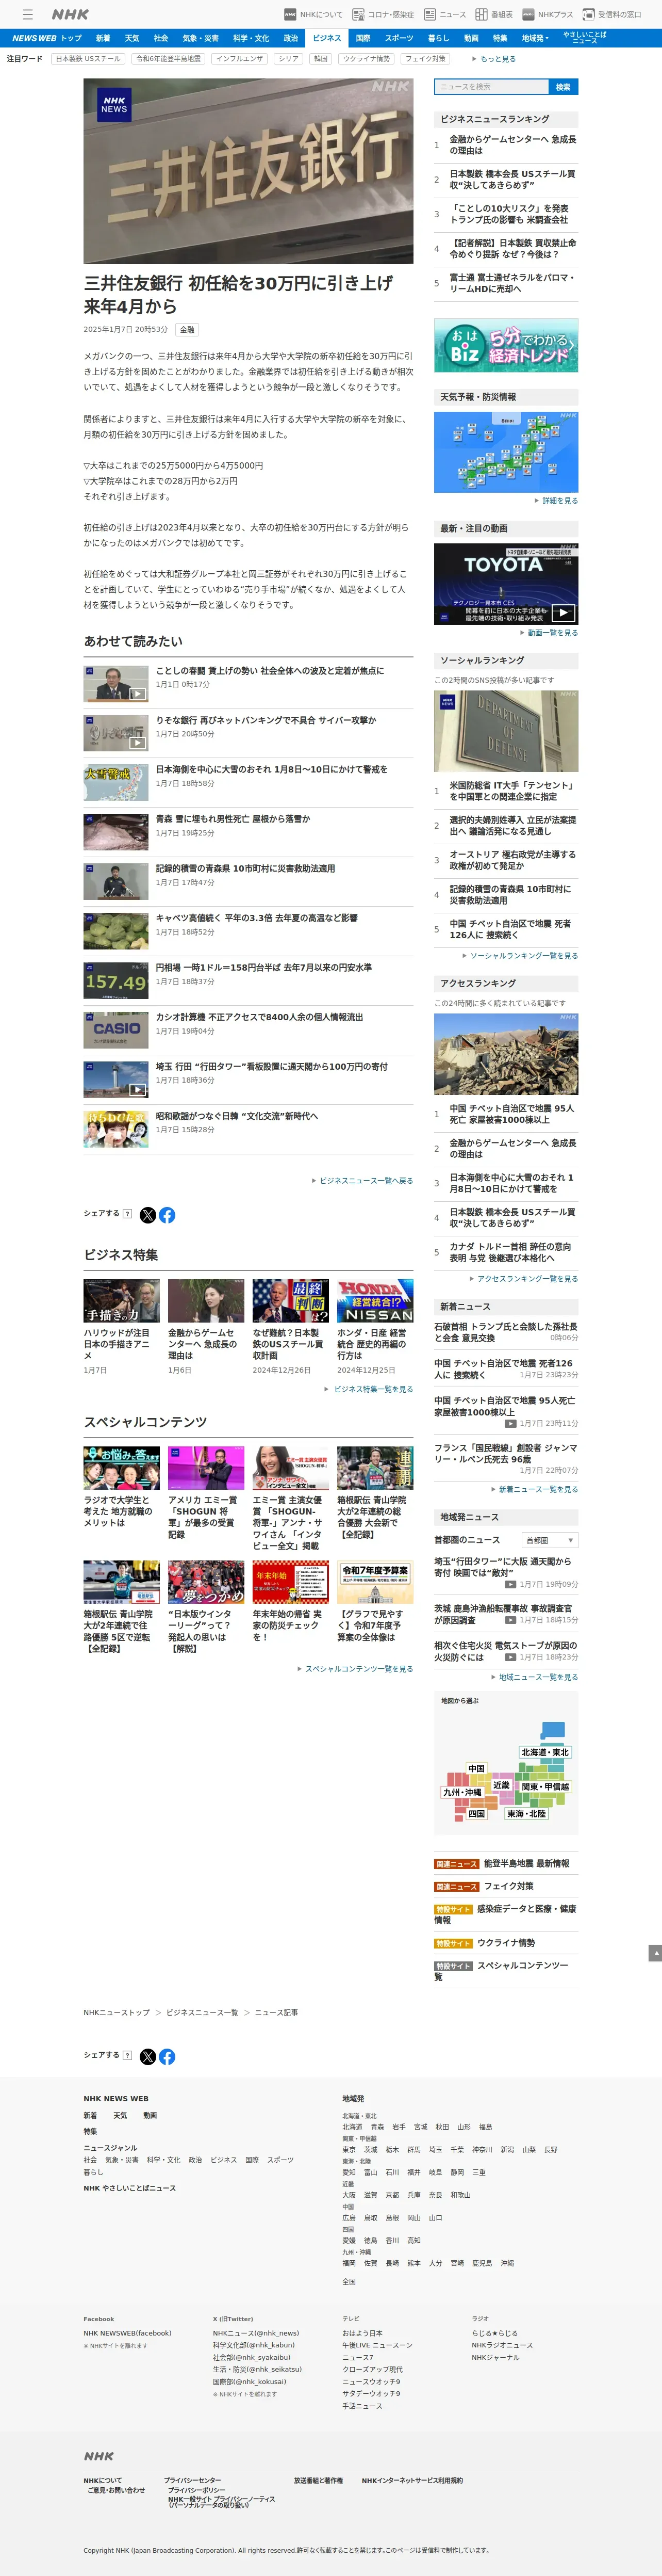This screenshot has height=2576, width=662.
Task: Select the インフルエンザ keyword tag
Action: 240,59
